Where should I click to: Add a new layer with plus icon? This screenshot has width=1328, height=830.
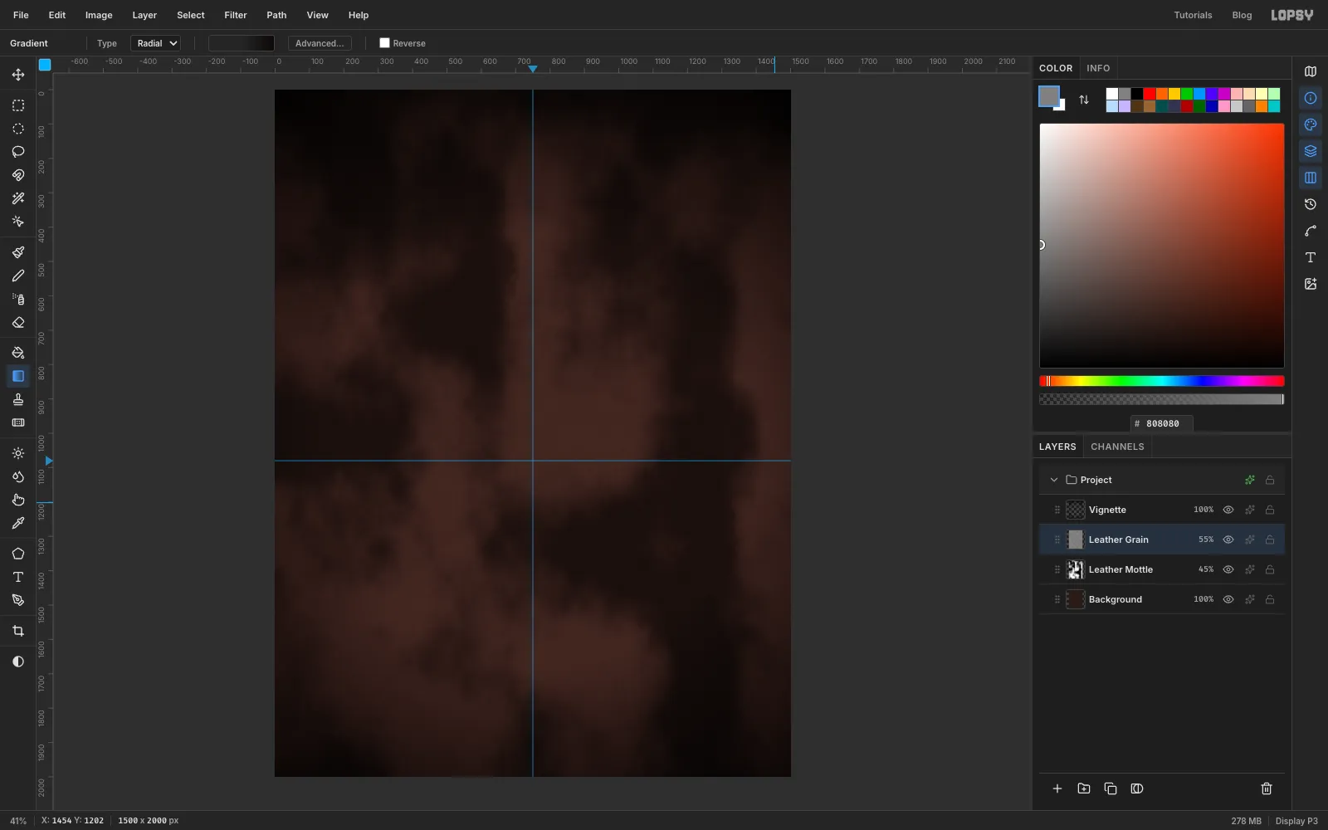point(1057,788)
